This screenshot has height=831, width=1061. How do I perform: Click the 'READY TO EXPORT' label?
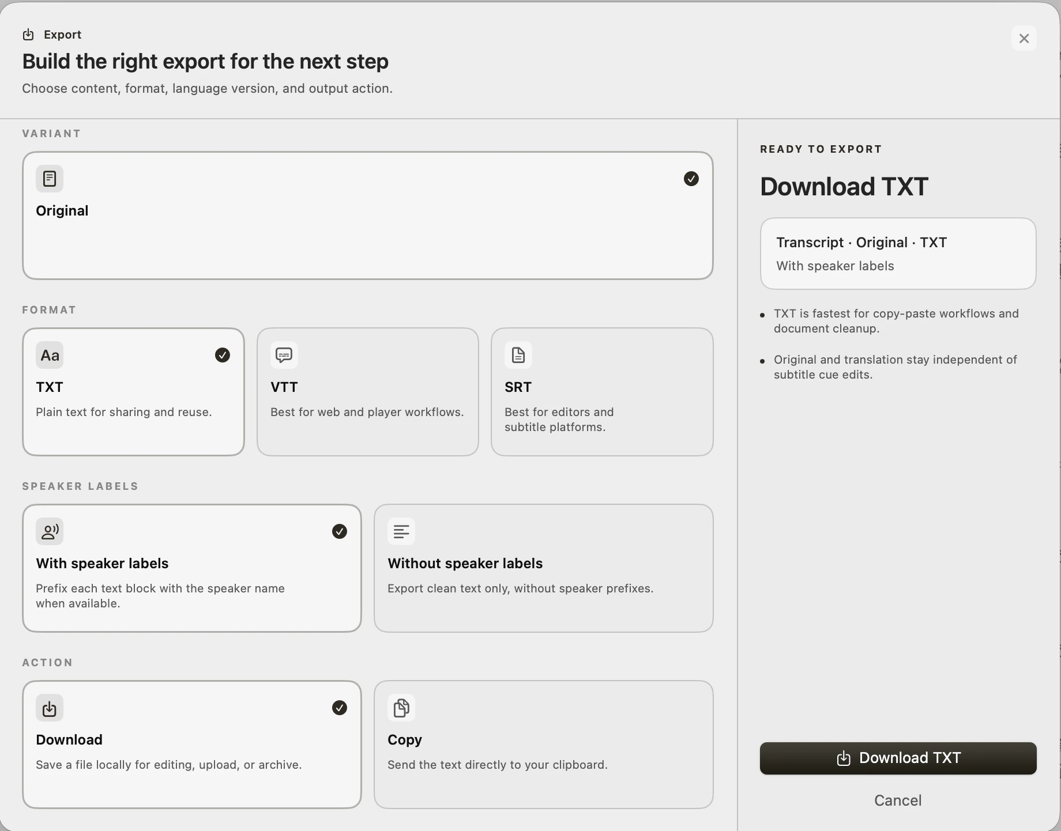821,149
